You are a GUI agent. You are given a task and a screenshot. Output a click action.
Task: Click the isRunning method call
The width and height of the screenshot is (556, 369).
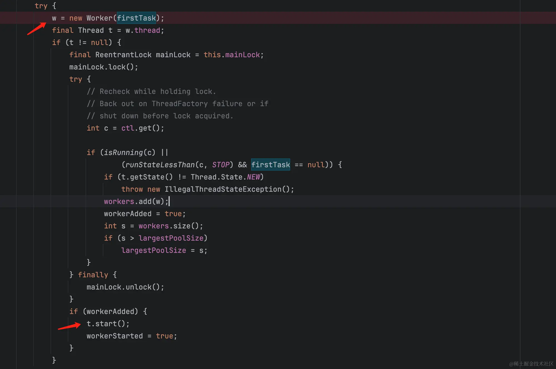coord(123,153)
